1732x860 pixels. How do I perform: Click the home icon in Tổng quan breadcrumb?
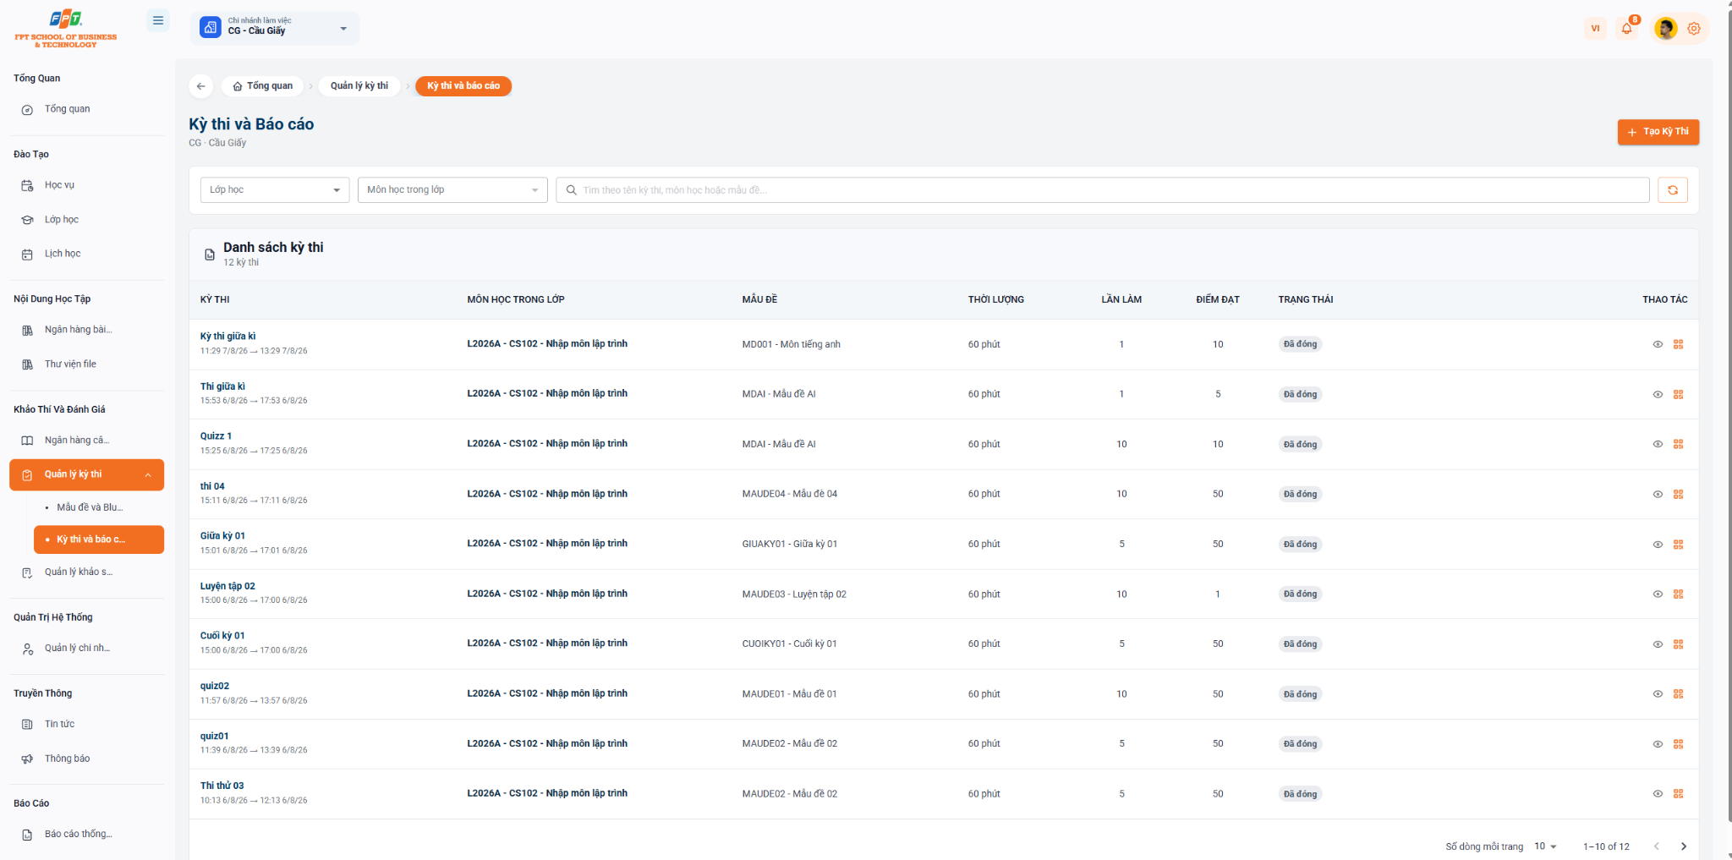pos(238,86)
